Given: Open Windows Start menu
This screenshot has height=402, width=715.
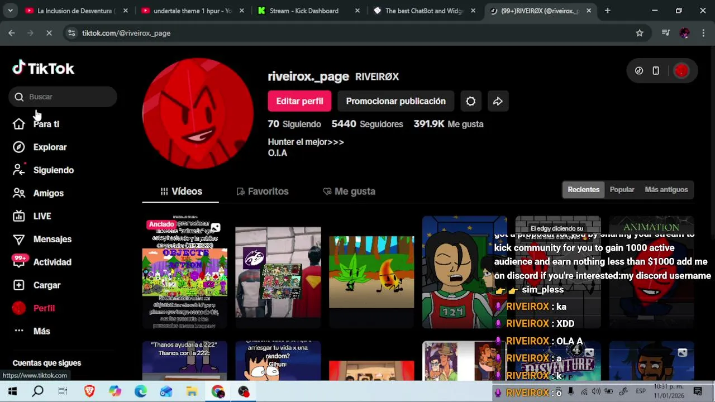Looking at the screenshot, I should click(12, 391).
